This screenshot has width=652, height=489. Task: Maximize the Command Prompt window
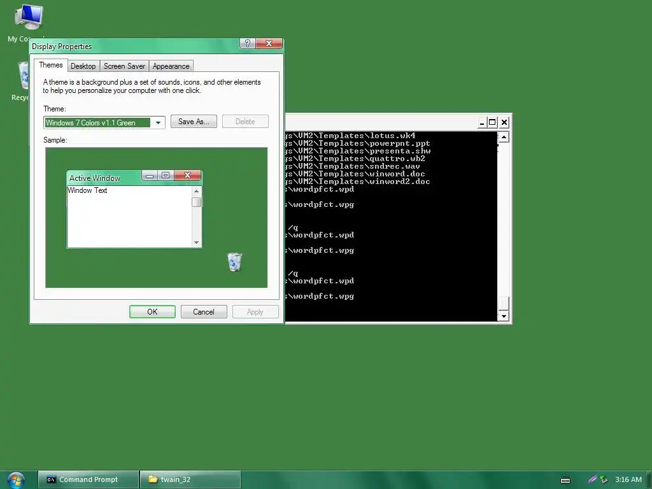click(x=492, y=122)
